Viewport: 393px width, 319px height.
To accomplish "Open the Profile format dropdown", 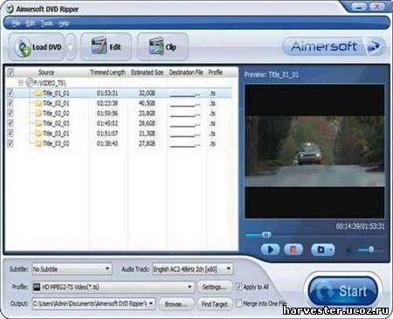I will [x=113, y=287].
